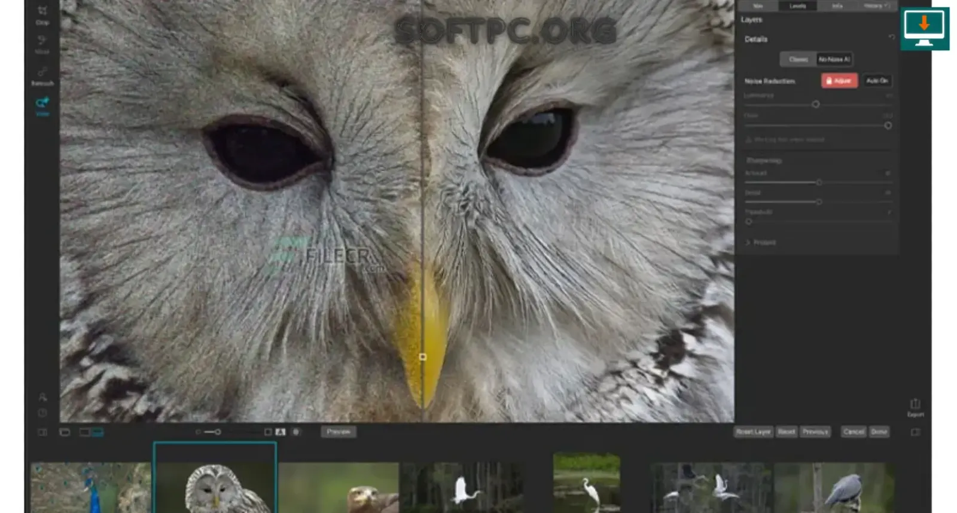Toggle the filmstrip panel icon at bottom left
This screenshot has height=513, width=957.
pyautogui.click(x=42, y=432)
